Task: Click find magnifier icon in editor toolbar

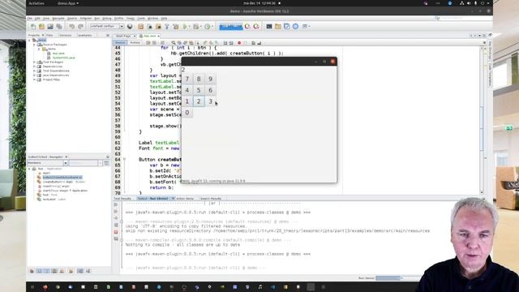Action: tap(173, 43)
